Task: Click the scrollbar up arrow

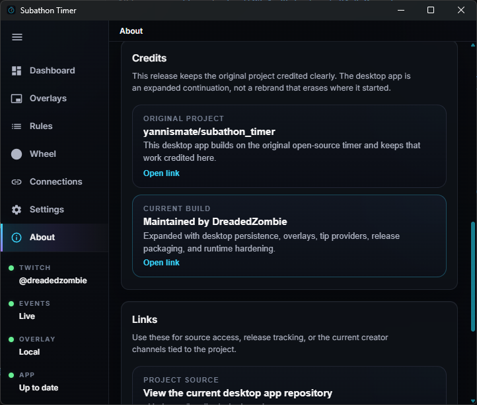Action: coord(473,45)
